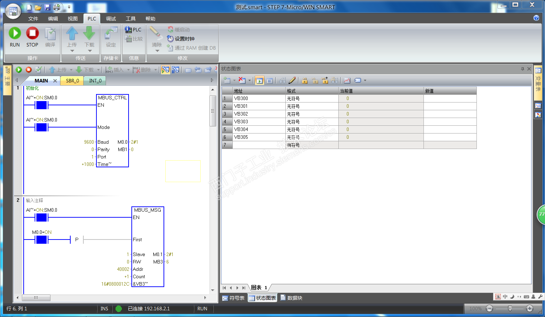Click Save icon in quick access toolbar
This screenshot has width=545, height=317.
47,7
